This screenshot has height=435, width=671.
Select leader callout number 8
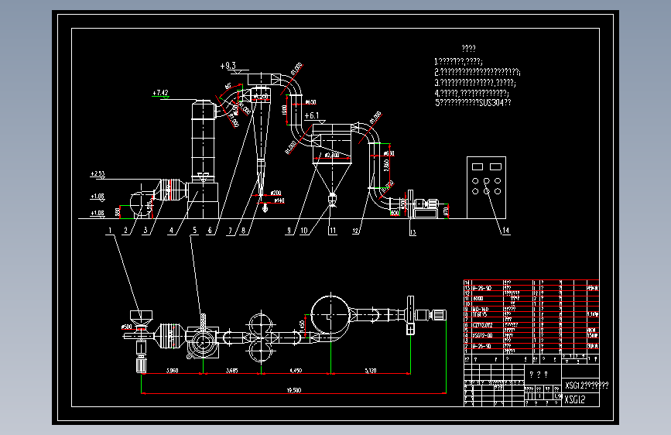(x=244, y=231)
